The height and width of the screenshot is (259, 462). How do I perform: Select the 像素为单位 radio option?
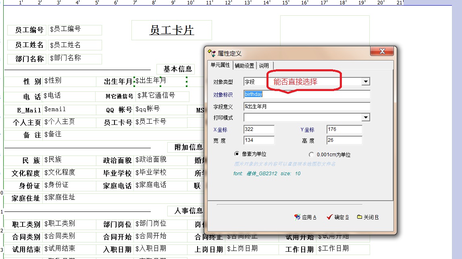[237, 154]
